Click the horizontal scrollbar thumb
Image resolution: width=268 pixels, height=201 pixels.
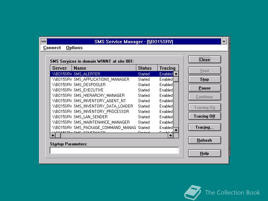58,136
